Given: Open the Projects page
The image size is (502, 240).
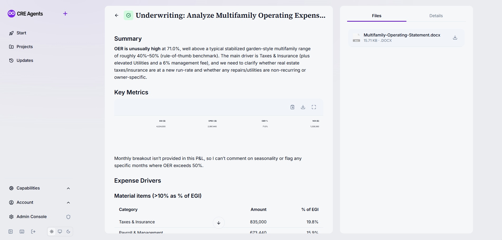Looking at the screenshot, I should coord(25,47).
